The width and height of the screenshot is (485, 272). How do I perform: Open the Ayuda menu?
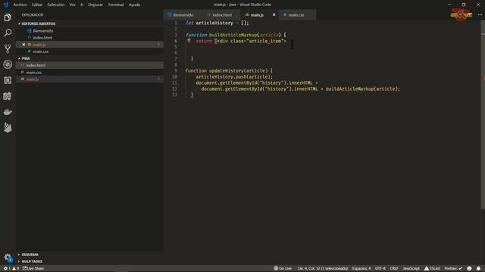[x=134, y=5]
